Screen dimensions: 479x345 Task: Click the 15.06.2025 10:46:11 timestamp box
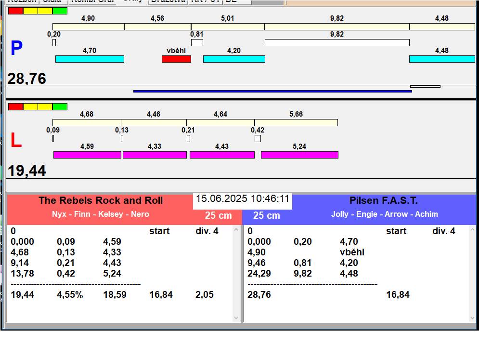click(x=243, y=199)
